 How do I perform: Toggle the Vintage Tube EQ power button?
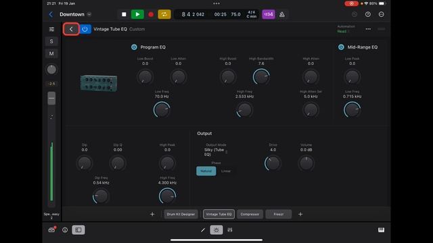85,29
